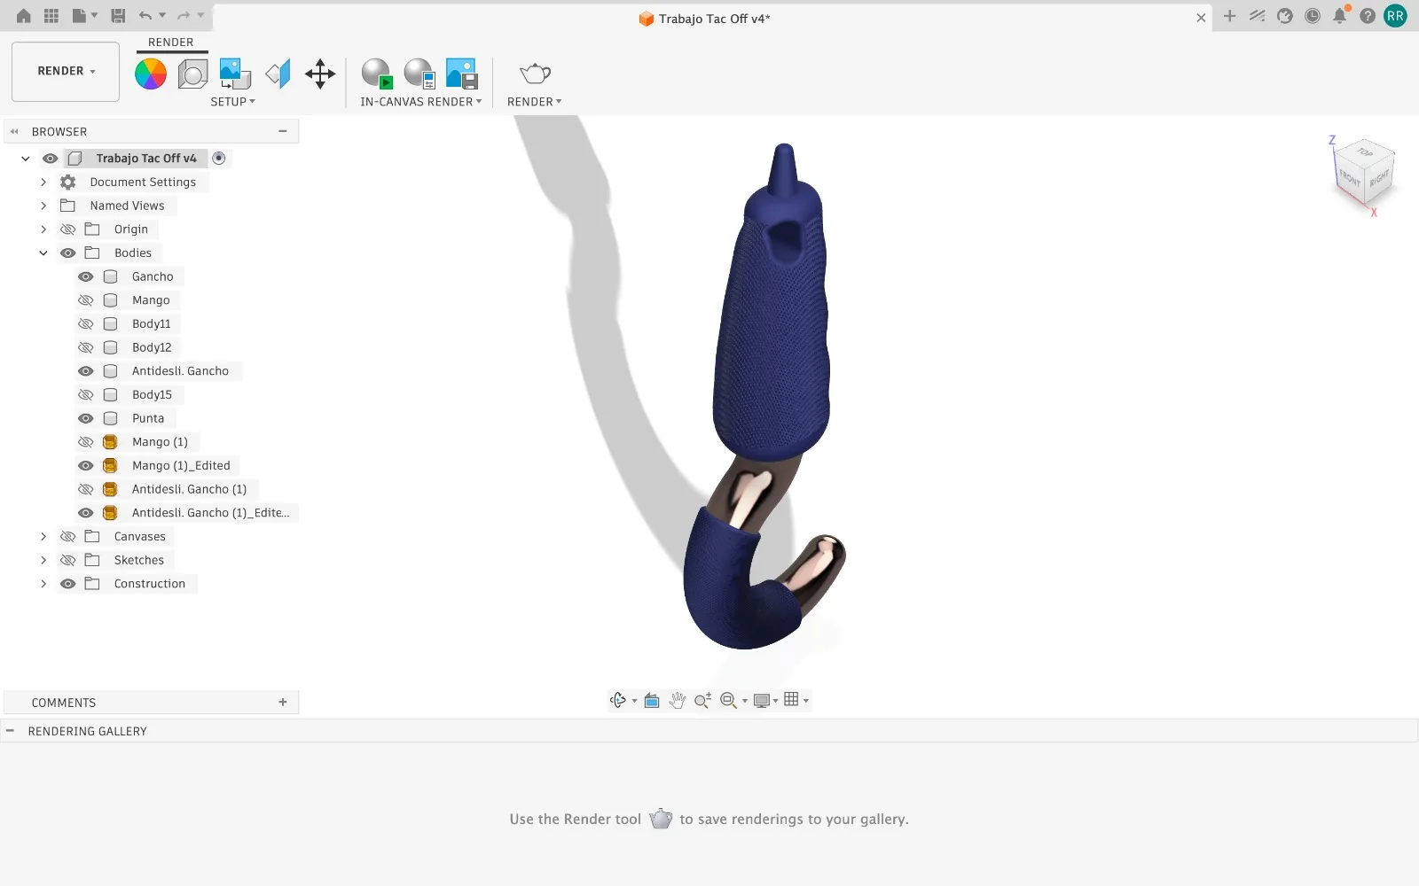This screenshot has width=1419, height=886.
Task: Click the ViewCube front face
Action: pyautogui.click(x=1349, y=178)
